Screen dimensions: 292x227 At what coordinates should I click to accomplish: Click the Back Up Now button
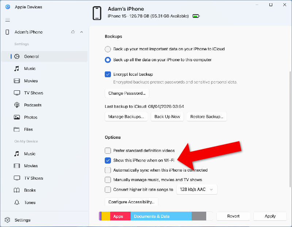point(167,117)
